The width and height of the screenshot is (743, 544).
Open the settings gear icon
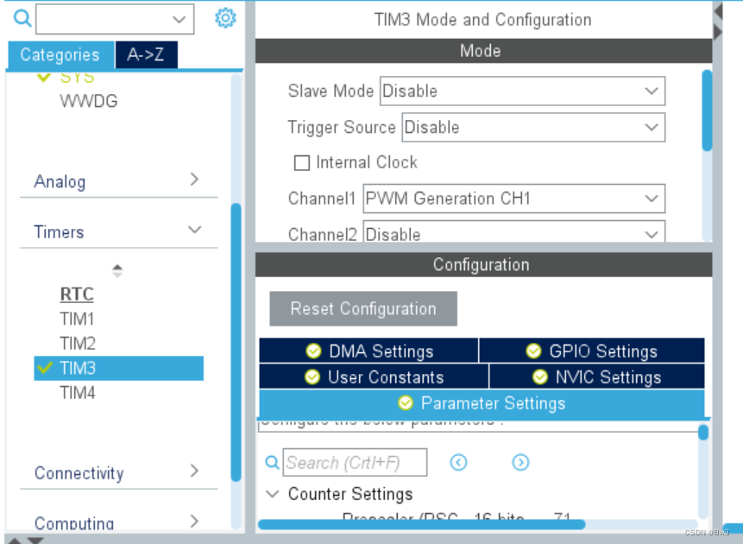[225, 18]
